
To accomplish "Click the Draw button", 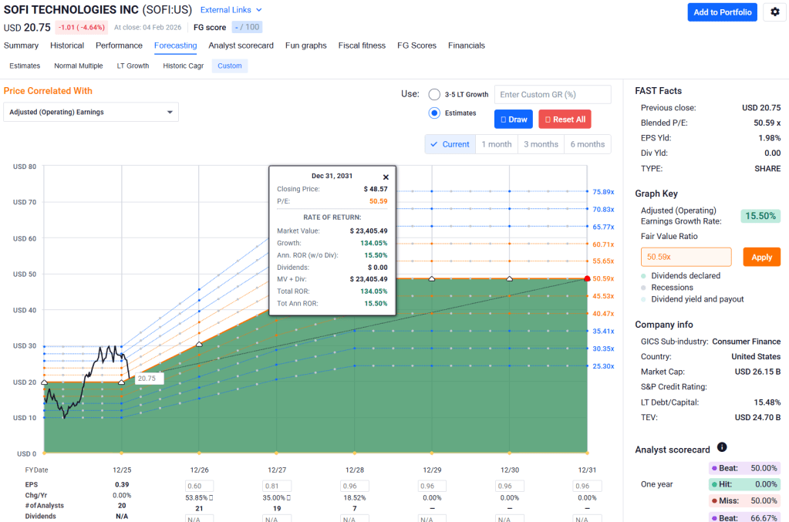I will tap(514, 120).
